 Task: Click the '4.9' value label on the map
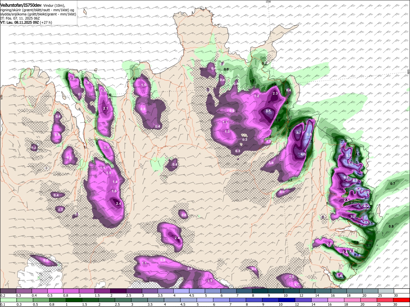pyautogui.click(x=358, y=154)
